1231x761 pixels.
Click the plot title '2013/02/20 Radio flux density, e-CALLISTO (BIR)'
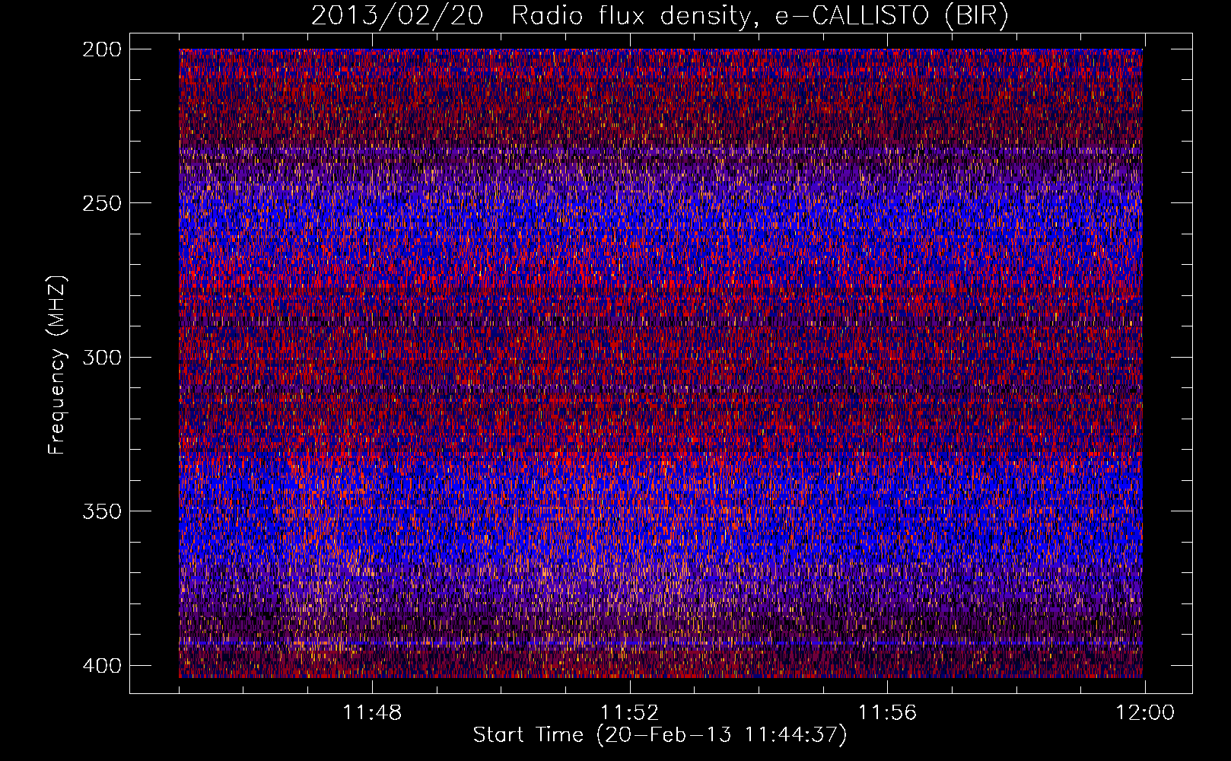tap(660, 16)
